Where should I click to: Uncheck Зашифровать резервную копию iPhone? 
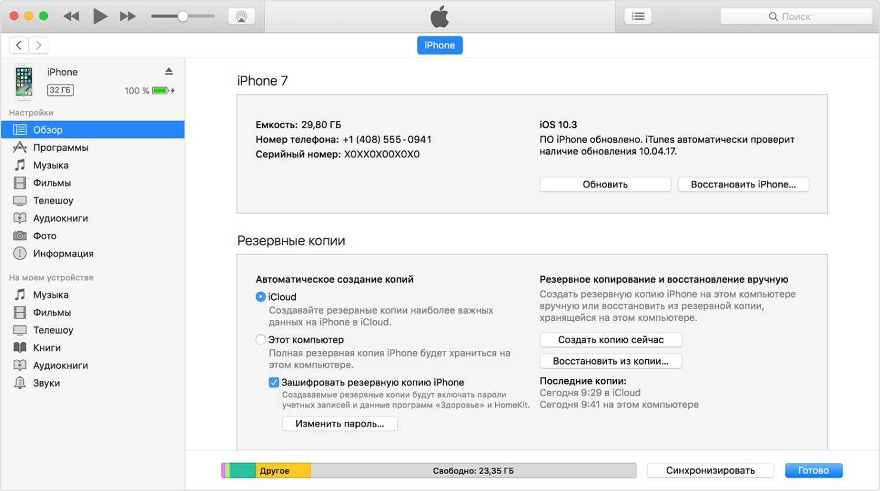[274, 382]
